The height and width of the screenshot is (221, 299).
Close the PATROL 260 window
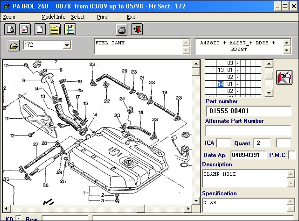click(x=294, y=6)
